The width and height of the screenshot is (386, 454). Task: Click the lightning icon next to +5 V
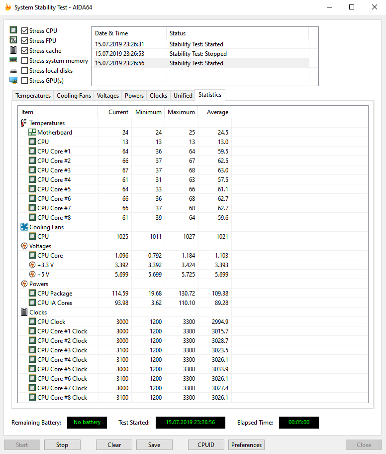pyautogui.click(x=32, y=274)
